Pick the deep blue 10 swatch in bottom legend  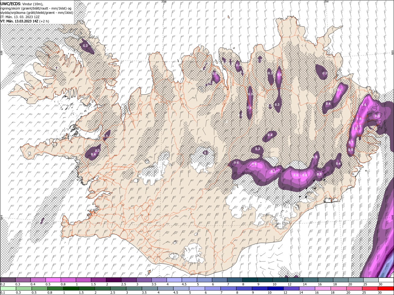pyautogui.click(x=275, y=289)
